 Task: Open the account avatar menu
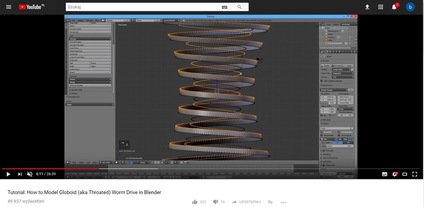point(410,7)
